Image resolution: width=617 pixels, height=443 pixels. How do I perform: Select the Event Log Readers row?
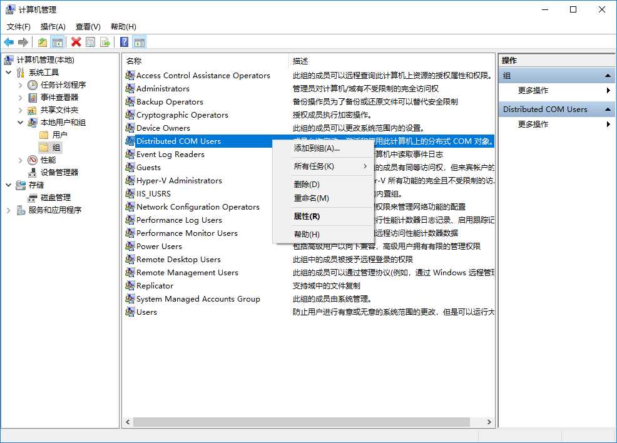(309, 154)
